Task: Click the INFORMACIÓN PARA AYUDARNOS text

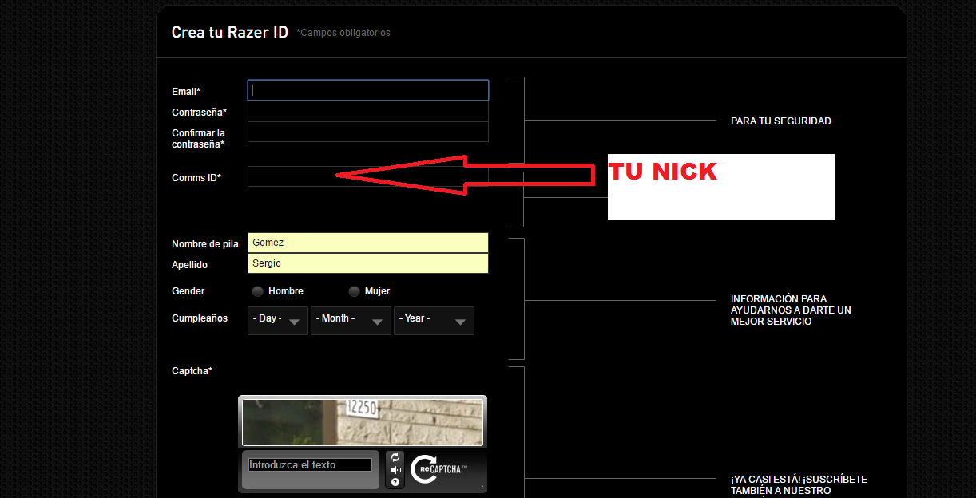Action: pos(791,310)
